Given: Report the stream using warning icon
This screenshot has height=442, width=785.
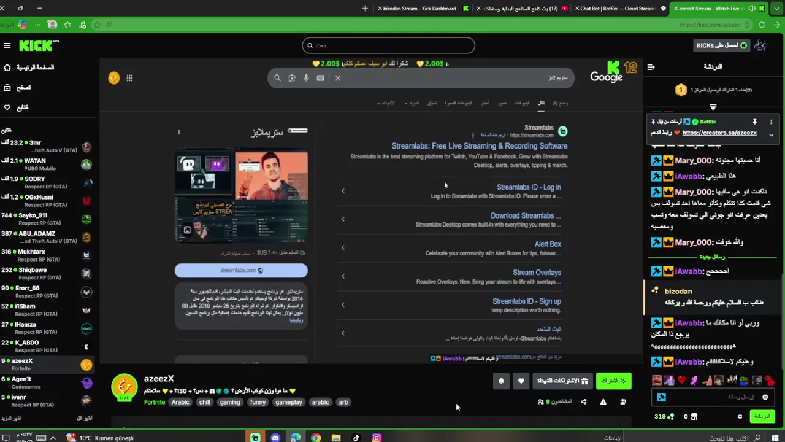Looking at the screenshot, I should (x=603, y=402).
